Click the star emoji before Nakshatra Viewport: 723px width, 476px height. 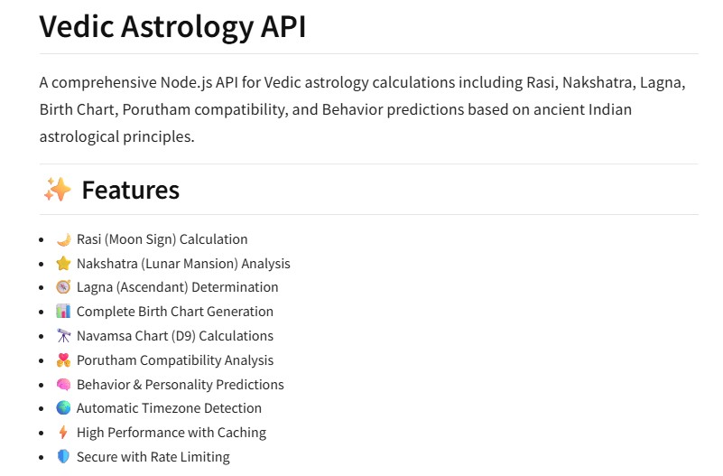pyautogui.click(x=63, y=264)
